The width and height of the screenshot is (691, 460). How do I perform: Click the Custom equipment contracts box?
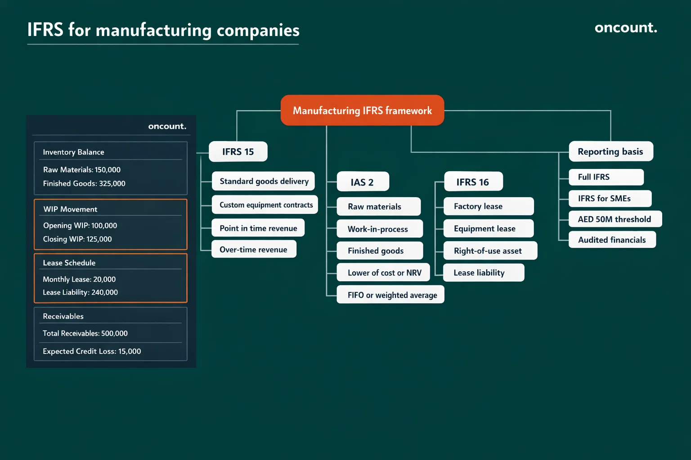click(x=265, y=204)
